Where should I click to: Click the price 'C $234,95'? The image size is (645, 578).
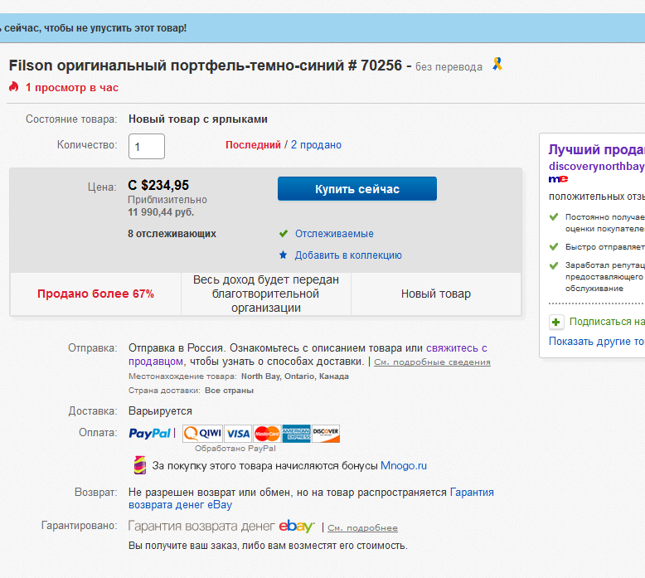pyautogui.click(x=158, y=185)
